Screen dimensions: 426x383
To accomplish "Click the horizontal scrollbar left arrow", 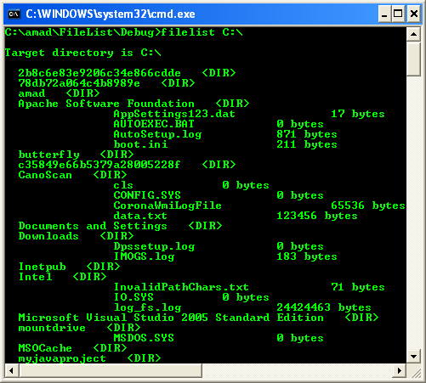I will [12, 370].
